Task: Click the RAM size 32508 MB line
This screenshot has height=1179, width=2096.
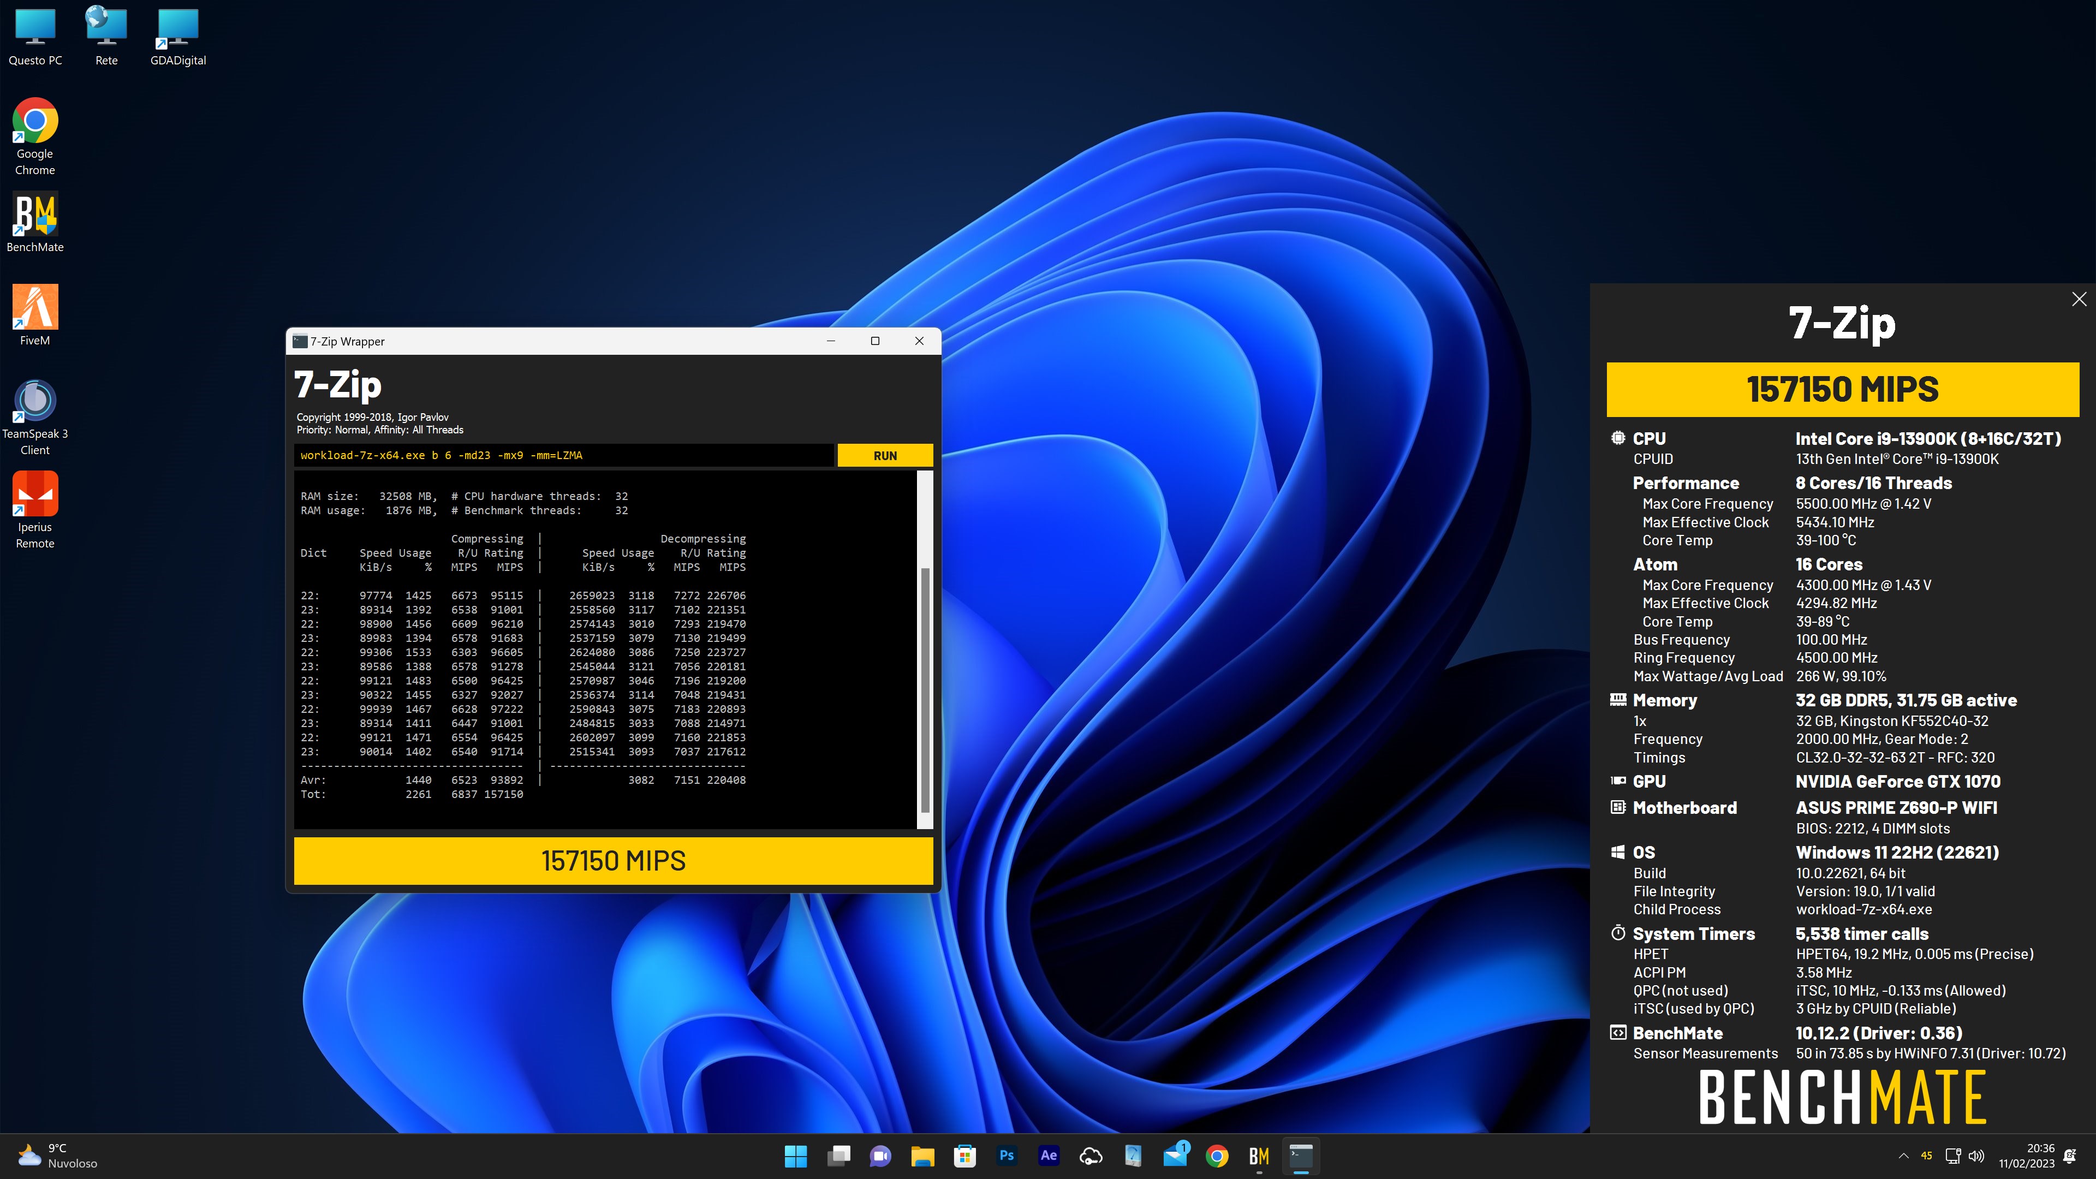Action: tap(368, 496)
